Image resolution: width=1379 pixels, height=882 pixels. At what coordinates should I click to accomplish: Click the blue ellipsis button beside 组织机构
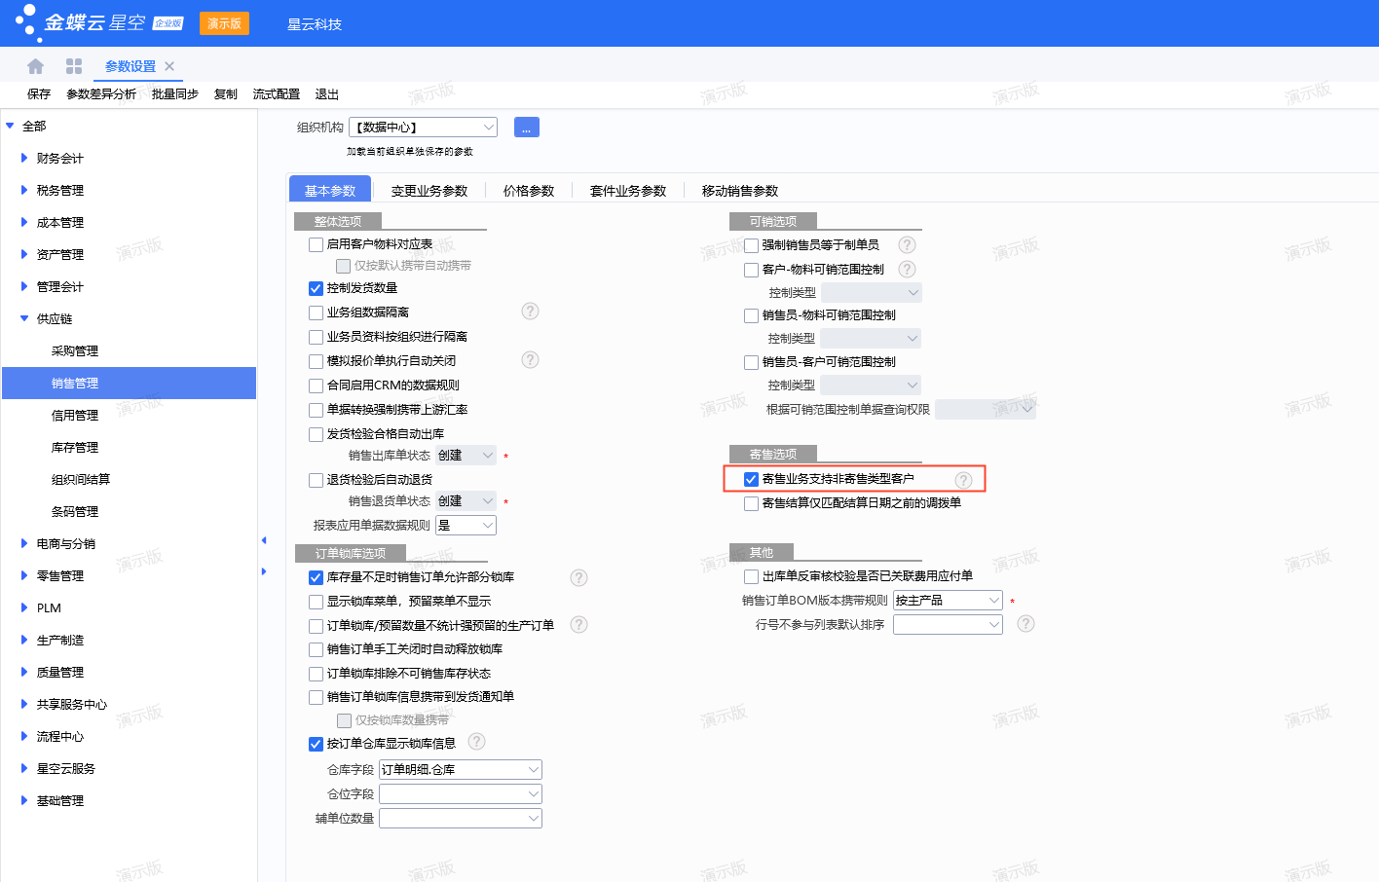point(526,128)
